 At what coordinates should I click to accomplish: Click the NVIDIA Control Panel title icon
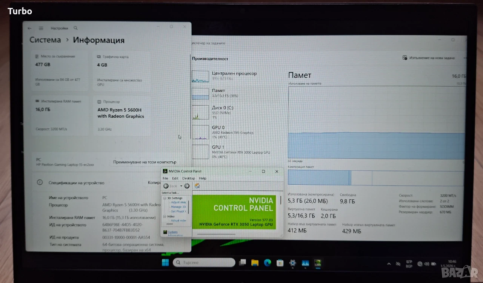click(x=165, y=171)
